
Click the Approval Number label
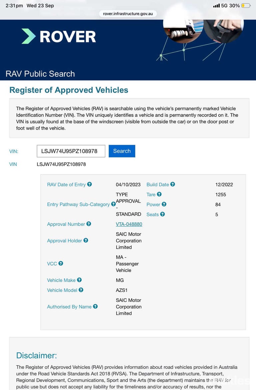(66, 224)
